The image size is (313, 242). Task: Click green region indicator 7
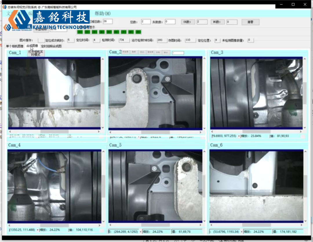tap(123, 32)
